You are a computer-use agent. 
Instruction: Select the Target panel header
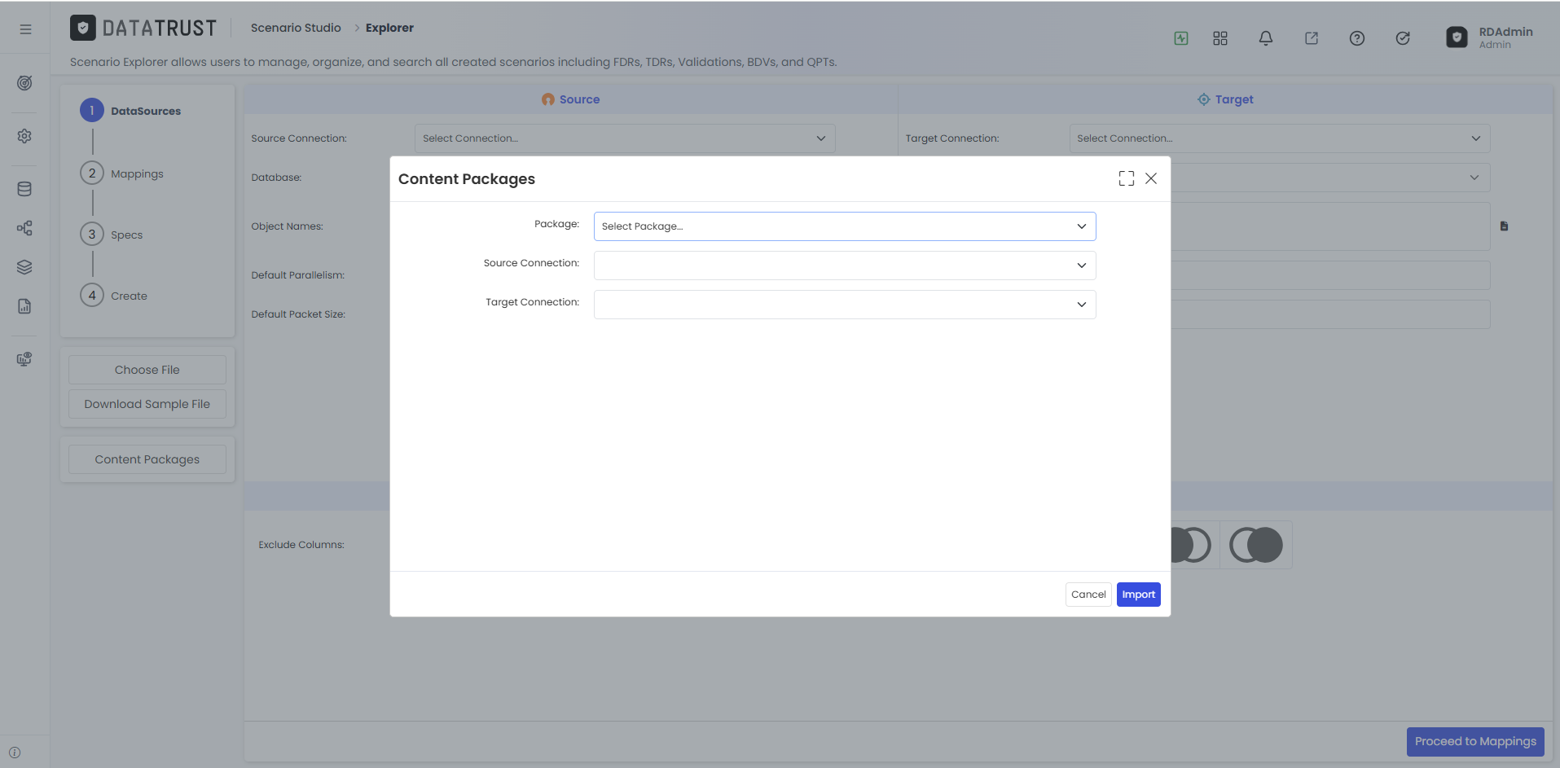(x=1225, y=99)
